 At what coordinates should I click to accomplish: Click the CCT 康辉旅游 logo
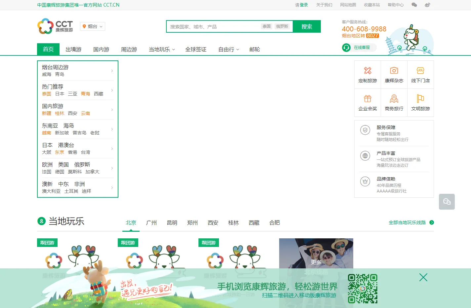(x=55, y=26)
